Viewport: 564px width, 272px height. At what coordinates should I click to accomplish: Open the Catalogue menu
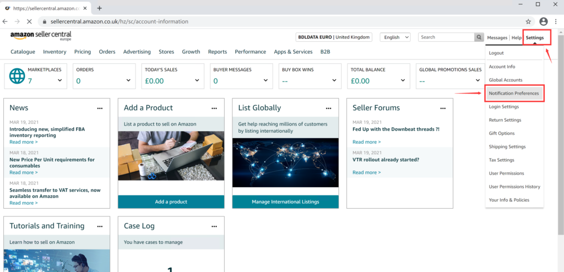23,52
